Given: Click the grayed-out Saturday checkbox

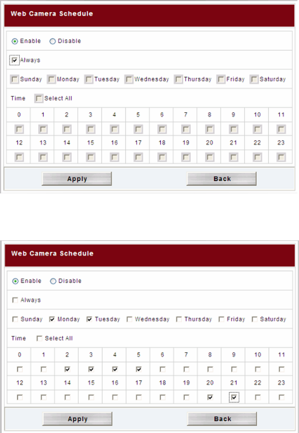Looking at the screenshot, I should (x=254, y=80).
